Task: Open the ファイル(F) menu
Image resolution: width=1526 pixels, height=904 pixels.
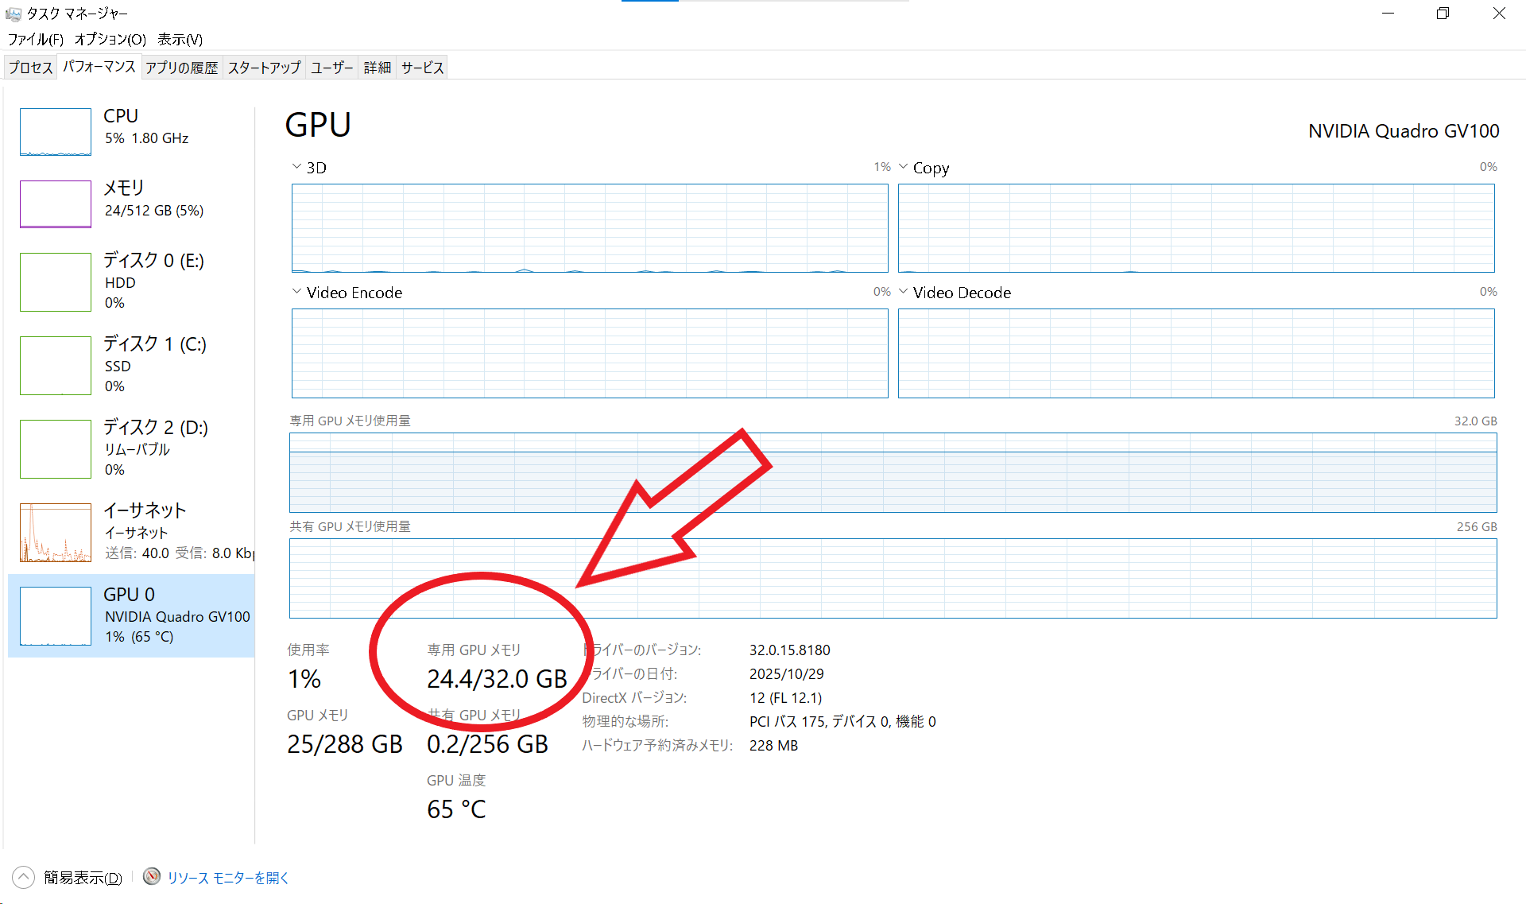Action: tap(36, 39)
